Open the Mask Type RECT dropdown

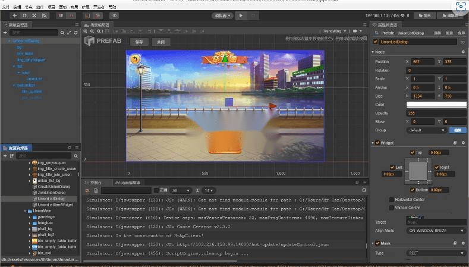point(436,253)
